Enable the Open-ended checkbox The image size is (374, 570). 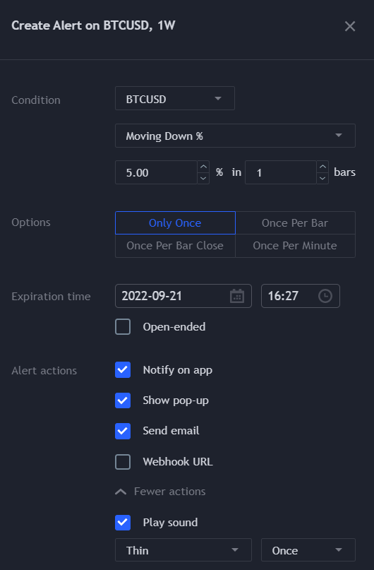123,326
